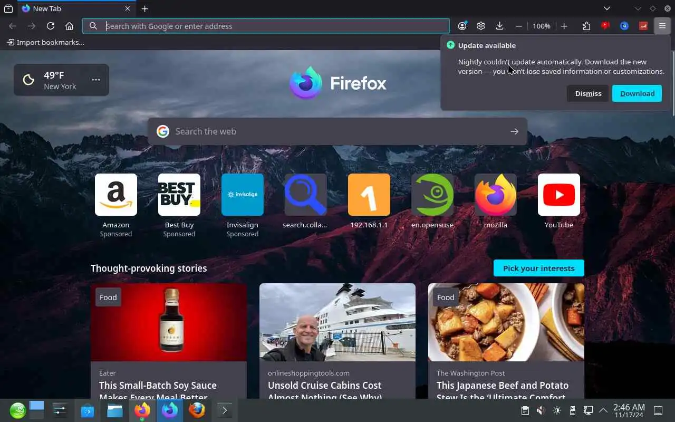Open a new tab with plus button
Screen dimensions: 675x422
tap(144, 8)
